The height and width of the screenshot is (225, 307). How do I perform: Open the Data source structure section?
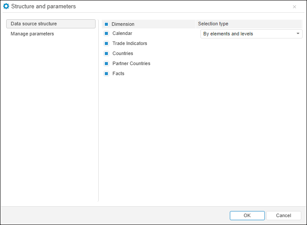pos(51,24)
